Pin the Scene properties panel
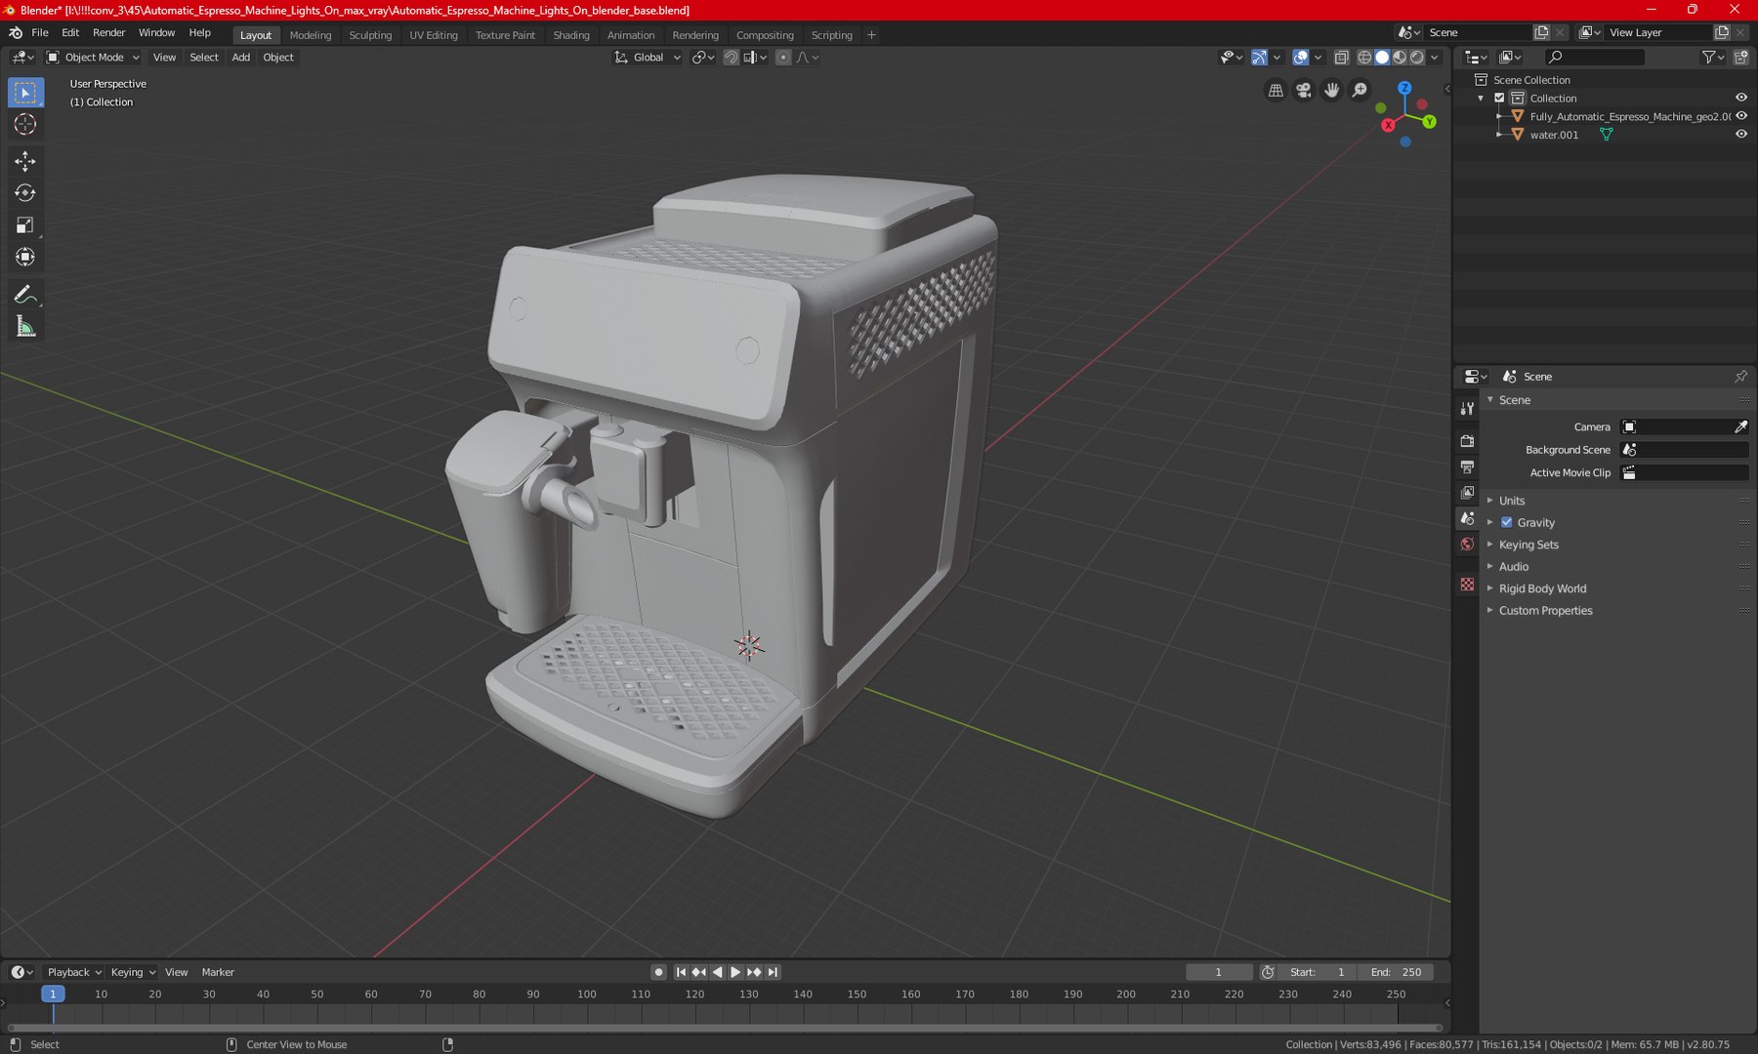The image size is (1758, 1054). click(x=1740, y=377)
